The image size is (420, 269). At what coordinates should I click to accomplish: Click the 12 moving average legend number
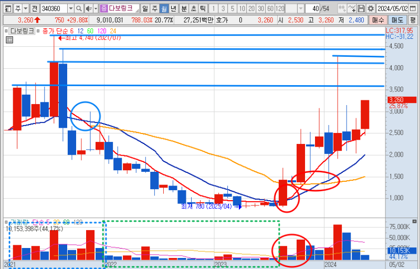(x=80, y=31)
